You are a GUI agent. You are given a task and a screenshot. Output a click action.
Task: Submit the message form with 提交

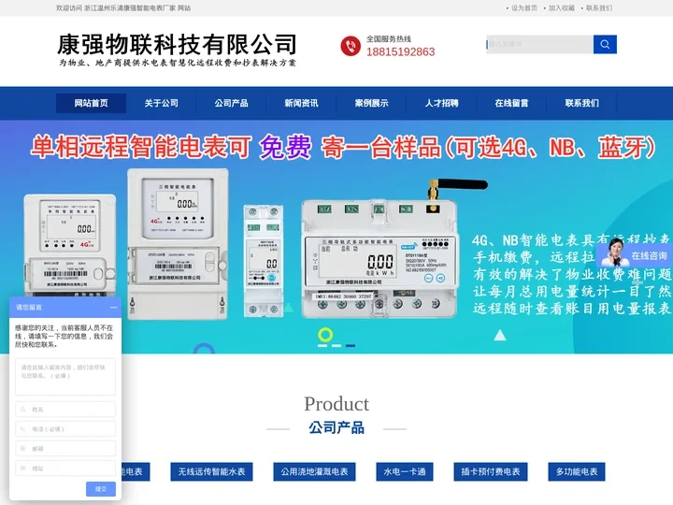[101, 489]
